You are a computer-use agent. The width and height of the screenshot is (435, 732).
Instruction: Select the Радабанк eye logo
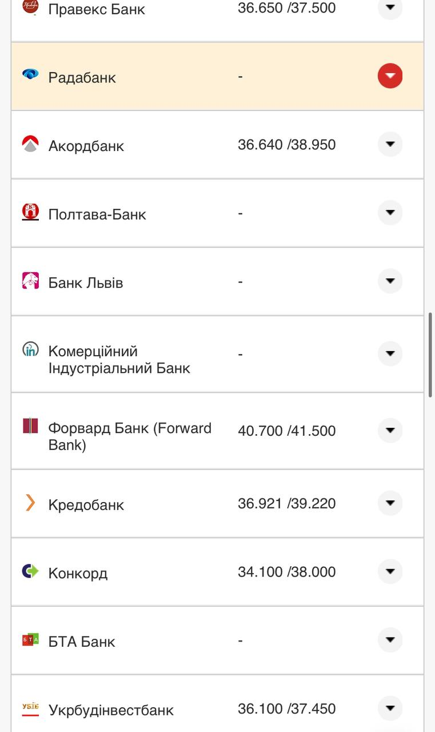click(30, 75)
